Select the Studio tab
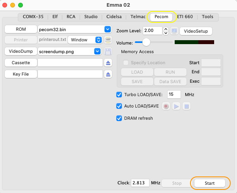Image resolution: width=237 pixels, height=193 pixels. click(91, 17)
